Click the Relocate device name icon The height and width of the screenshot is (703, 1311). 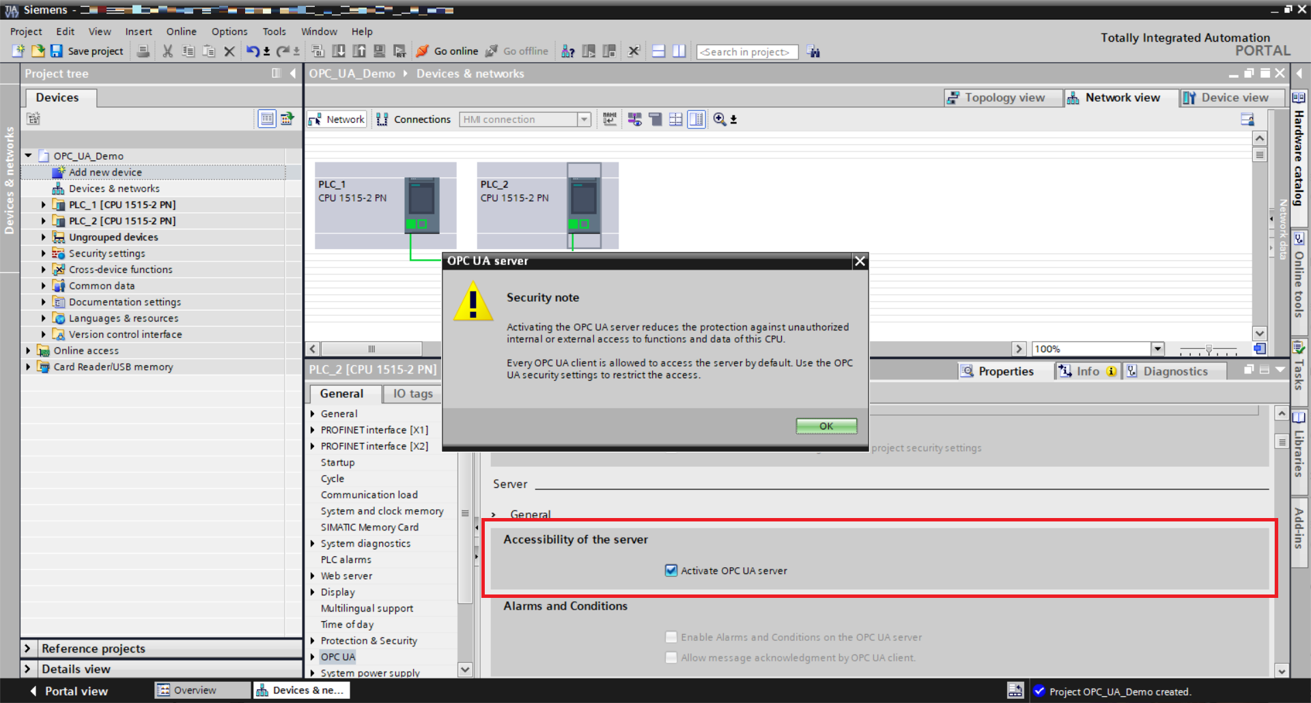(610, 119)
